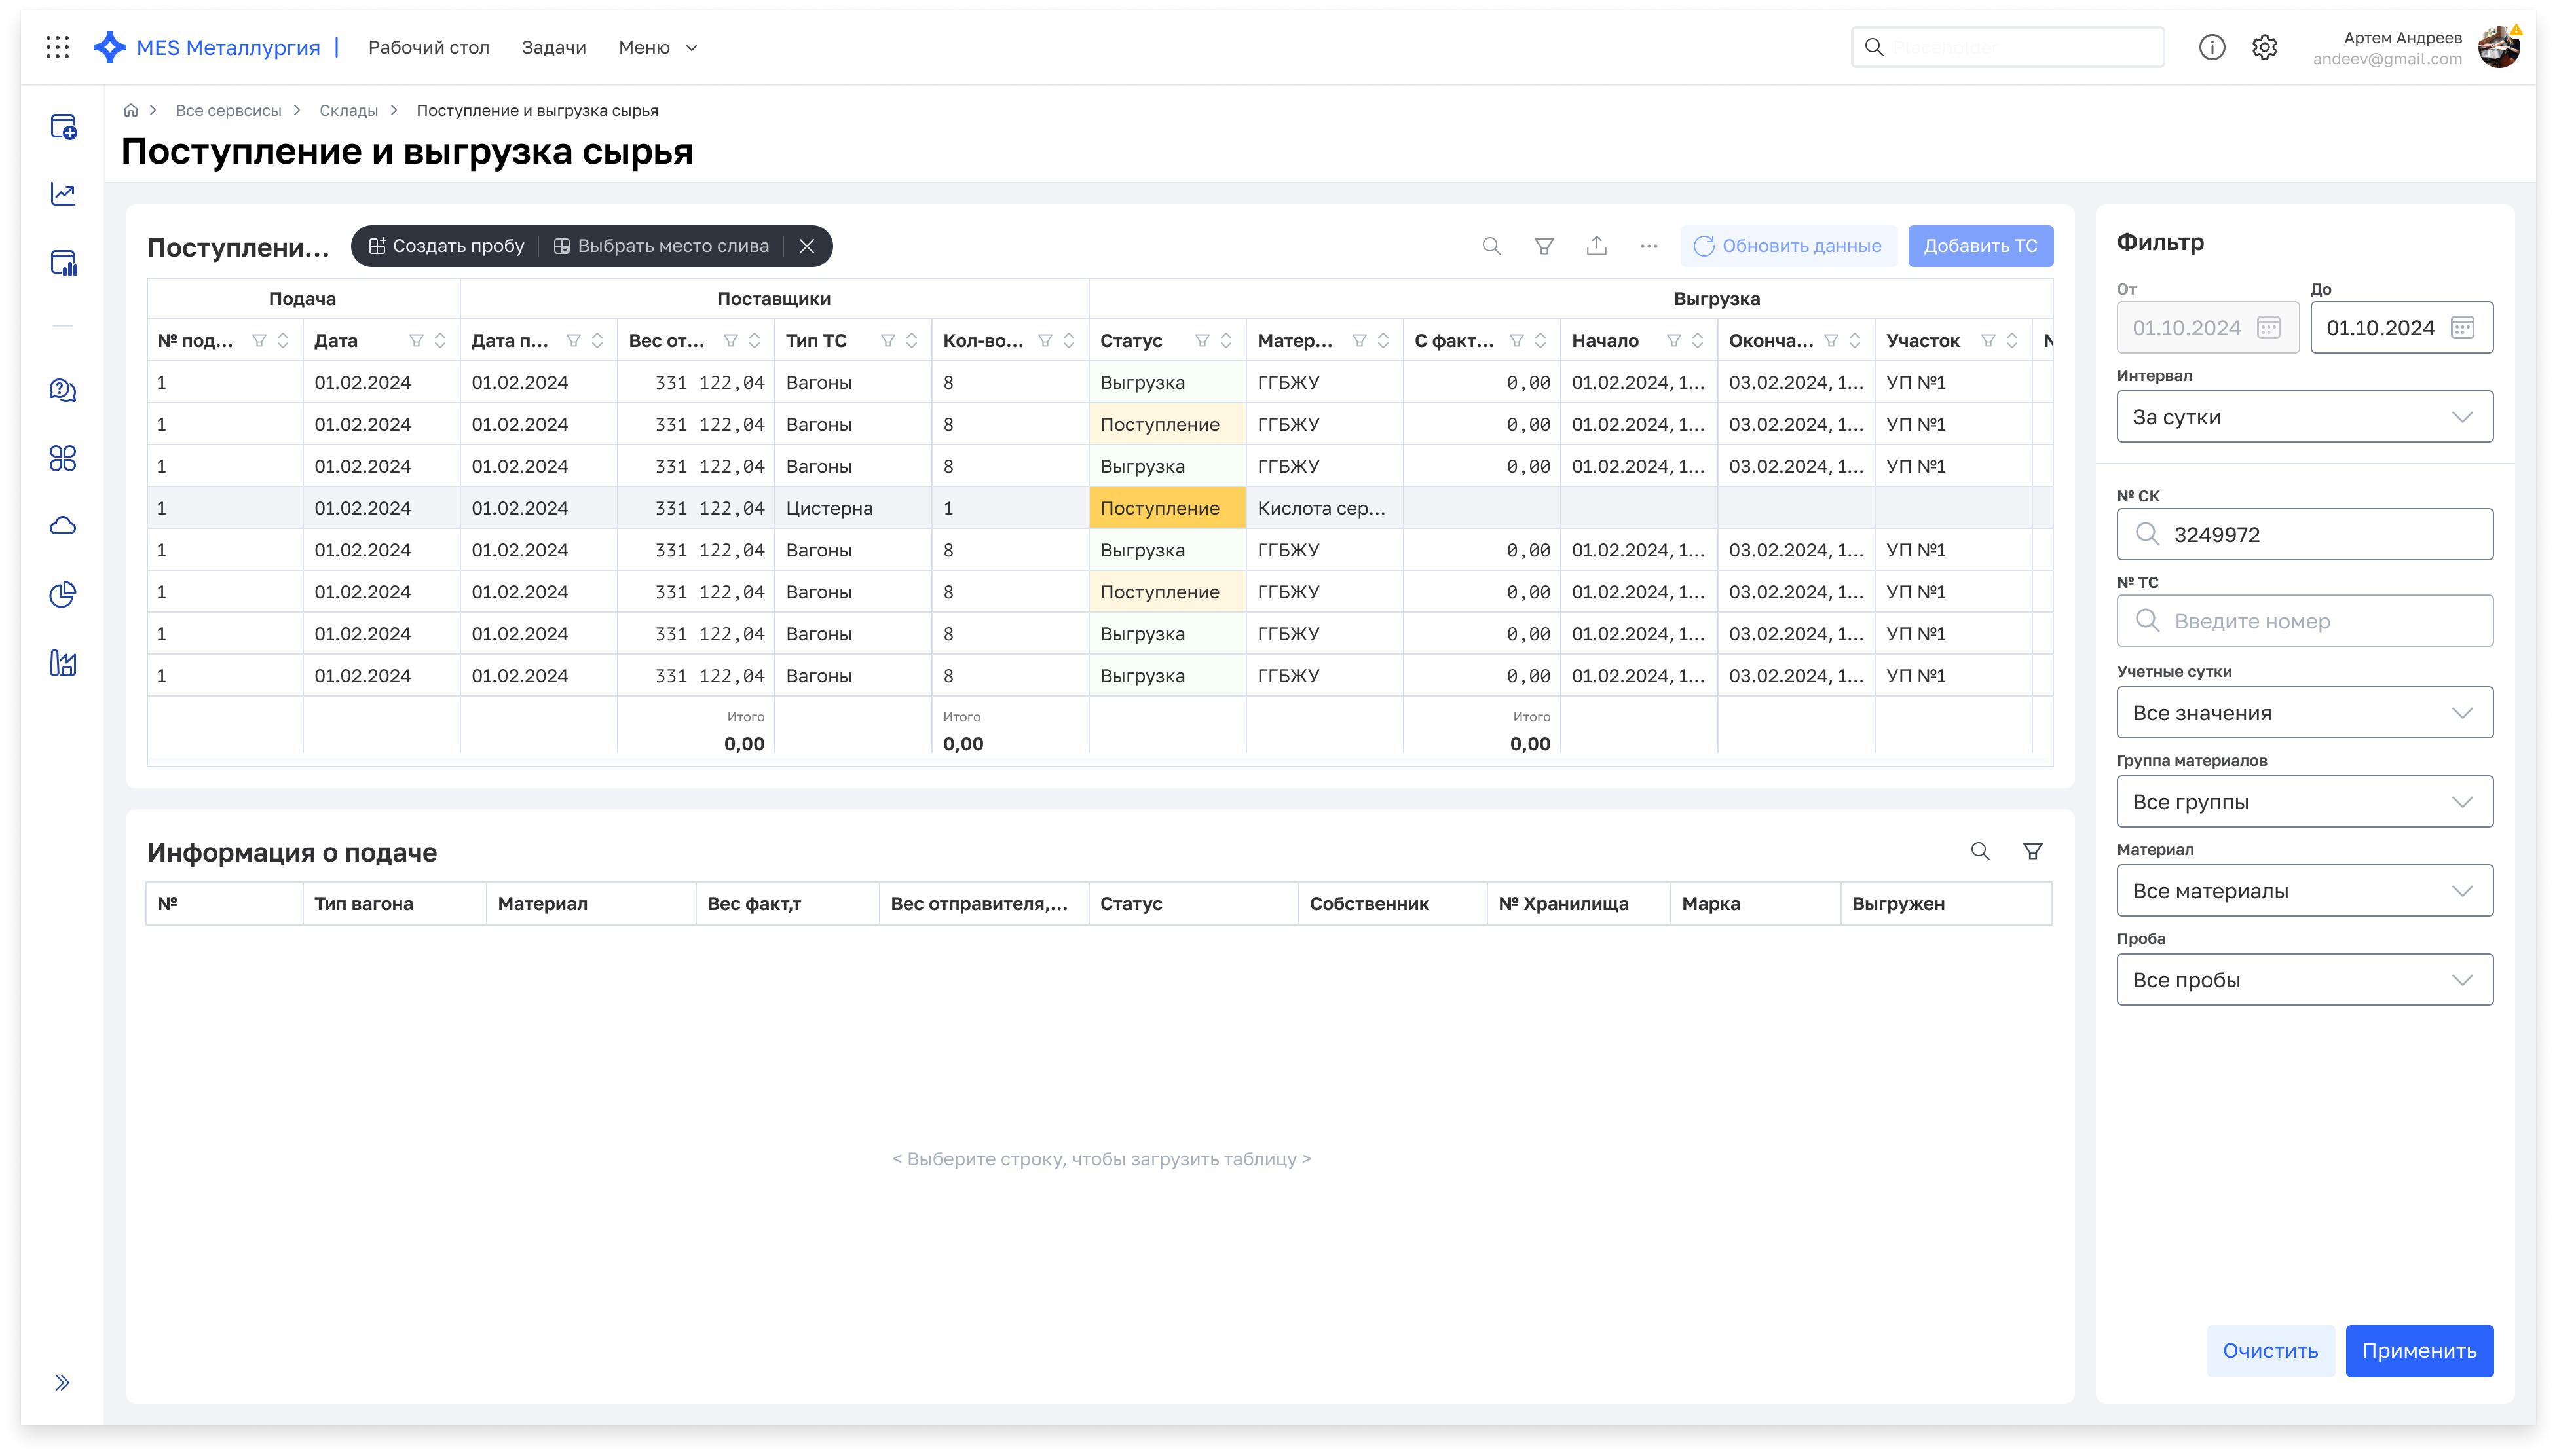Click export upload icon in table toolbar
The width and height of the screenshot is (2557, 1456).
pos(1597,246)
